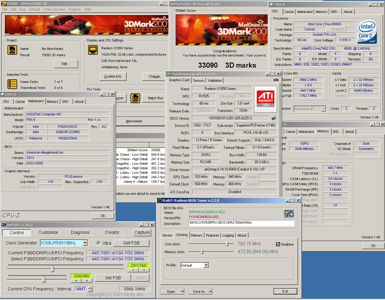Image resolution: width=385 pixels, height=300 pixels.
Task: Click OK in the CPU-Z Mainboard window
Action: click(103, 216)
